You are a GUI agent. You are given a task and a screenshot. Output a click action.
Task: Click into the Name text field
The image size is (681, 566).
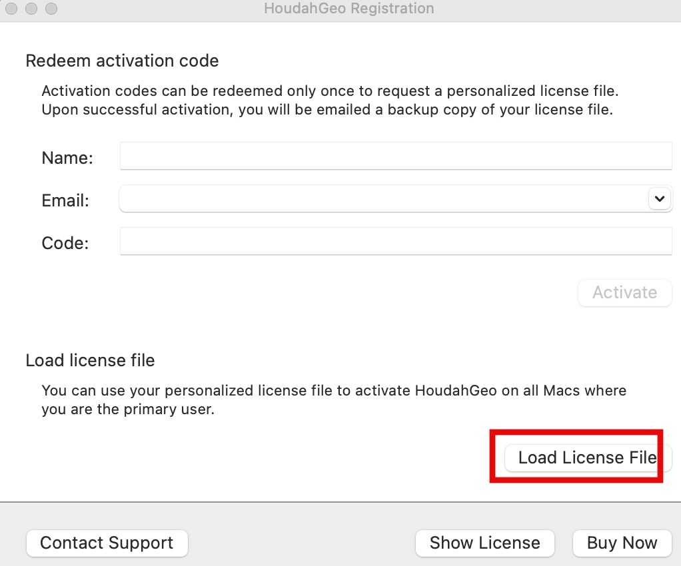click(x=395, y=157)
